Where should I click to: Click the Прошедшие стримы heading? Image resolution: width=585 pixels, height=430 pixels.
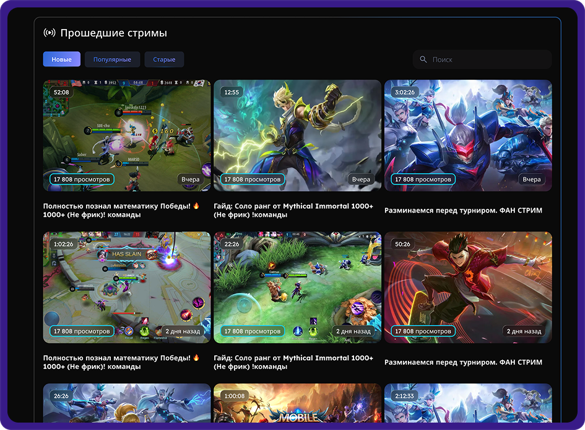pyautogui.click(x=114, y=33)
